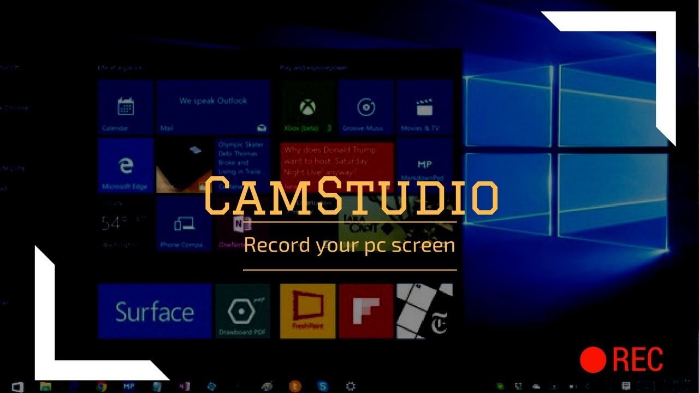Open the Action Center notification icon
This screenshot has height=393, width=699.
tap(626, 385)
